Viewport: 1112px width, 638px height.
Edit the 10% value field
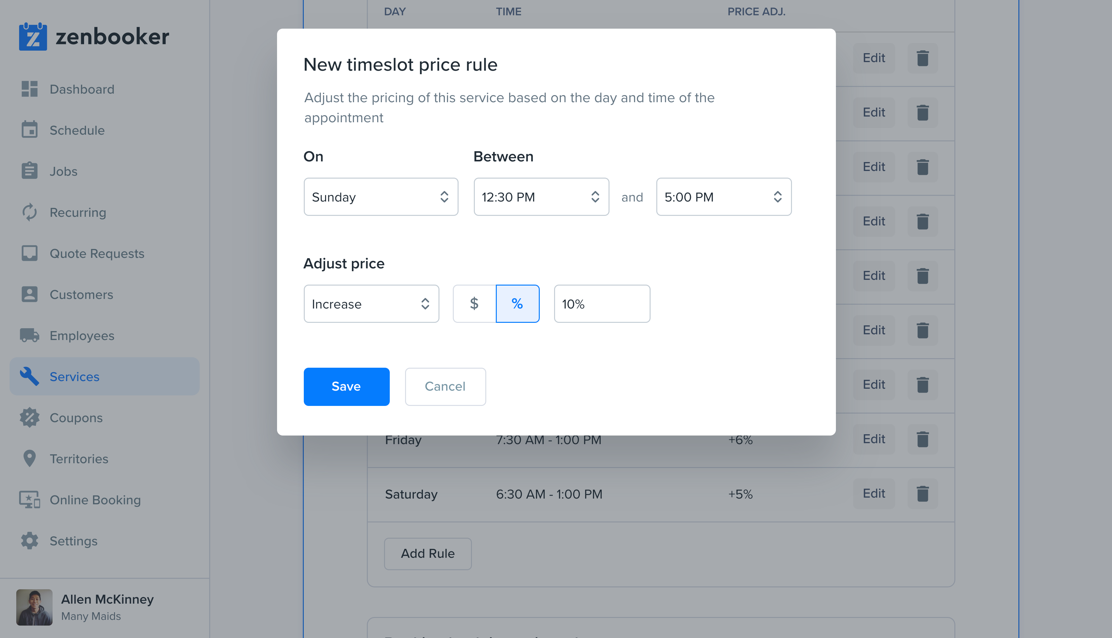point(601,303)
